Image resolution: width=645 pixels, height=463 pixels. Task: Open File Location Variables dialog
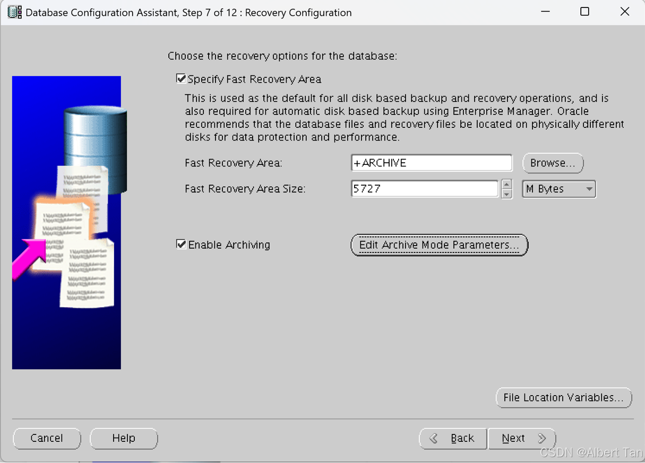click(564, 398)
